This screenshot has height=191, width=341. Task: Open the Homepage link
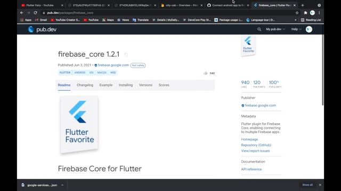(x=249, y=139)
